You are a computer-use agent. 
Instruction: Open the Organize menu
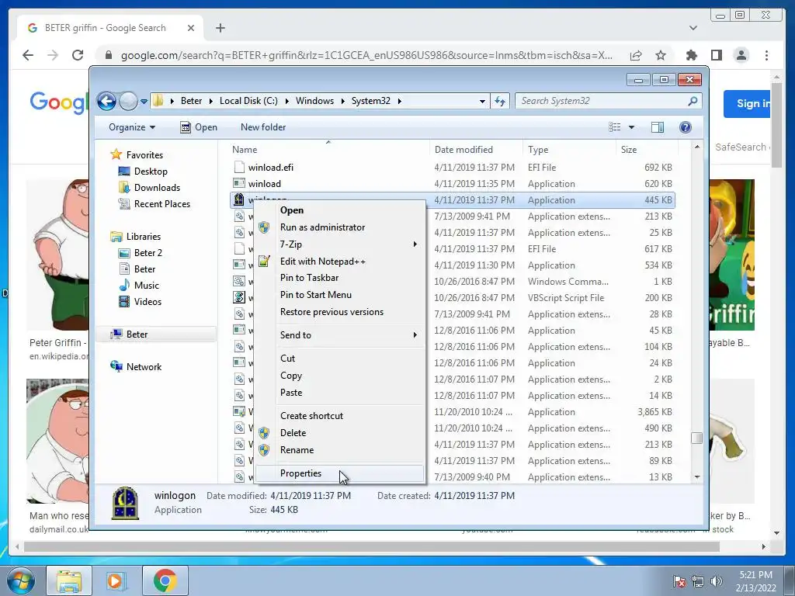point(132,127)
